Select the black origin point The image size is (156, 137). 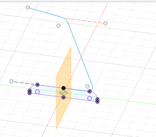63,88
